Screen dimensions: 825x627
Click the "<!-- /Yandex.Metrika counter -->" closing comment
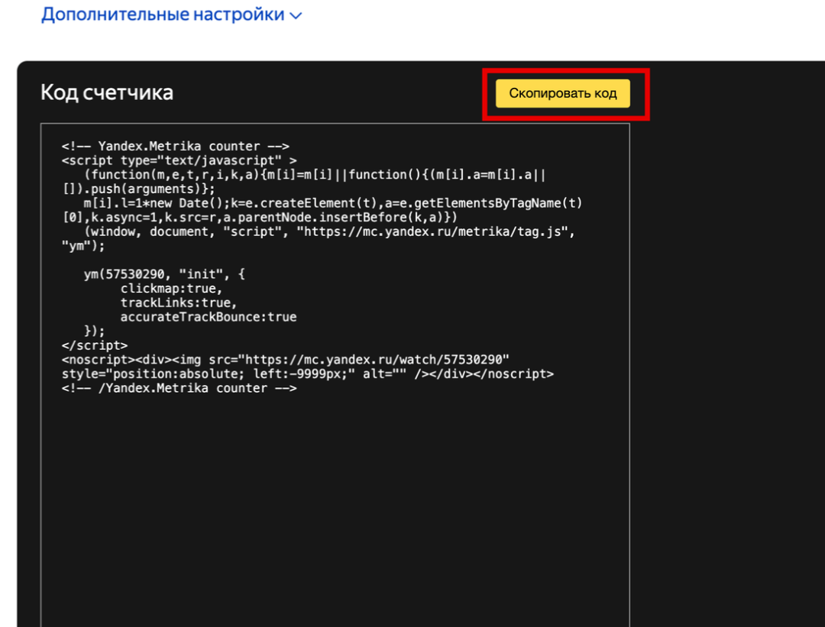click(179, 388)
